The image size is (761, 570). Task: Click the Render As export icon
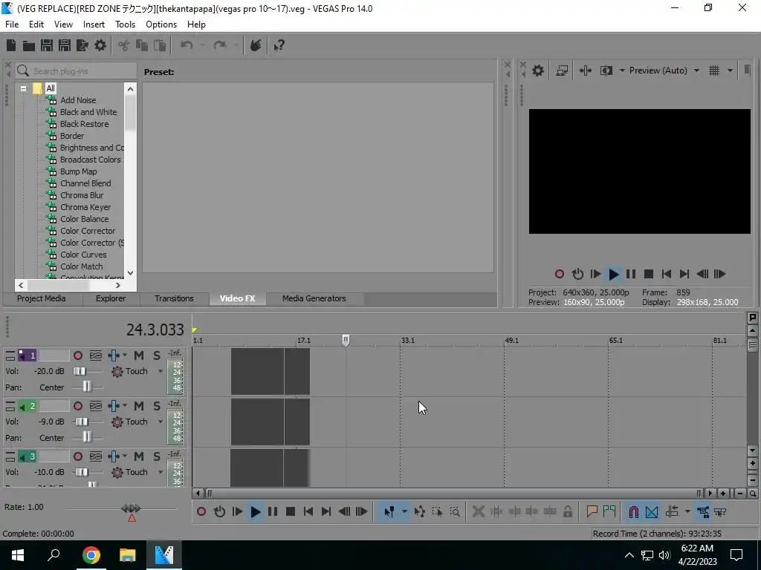coord(82,45)
